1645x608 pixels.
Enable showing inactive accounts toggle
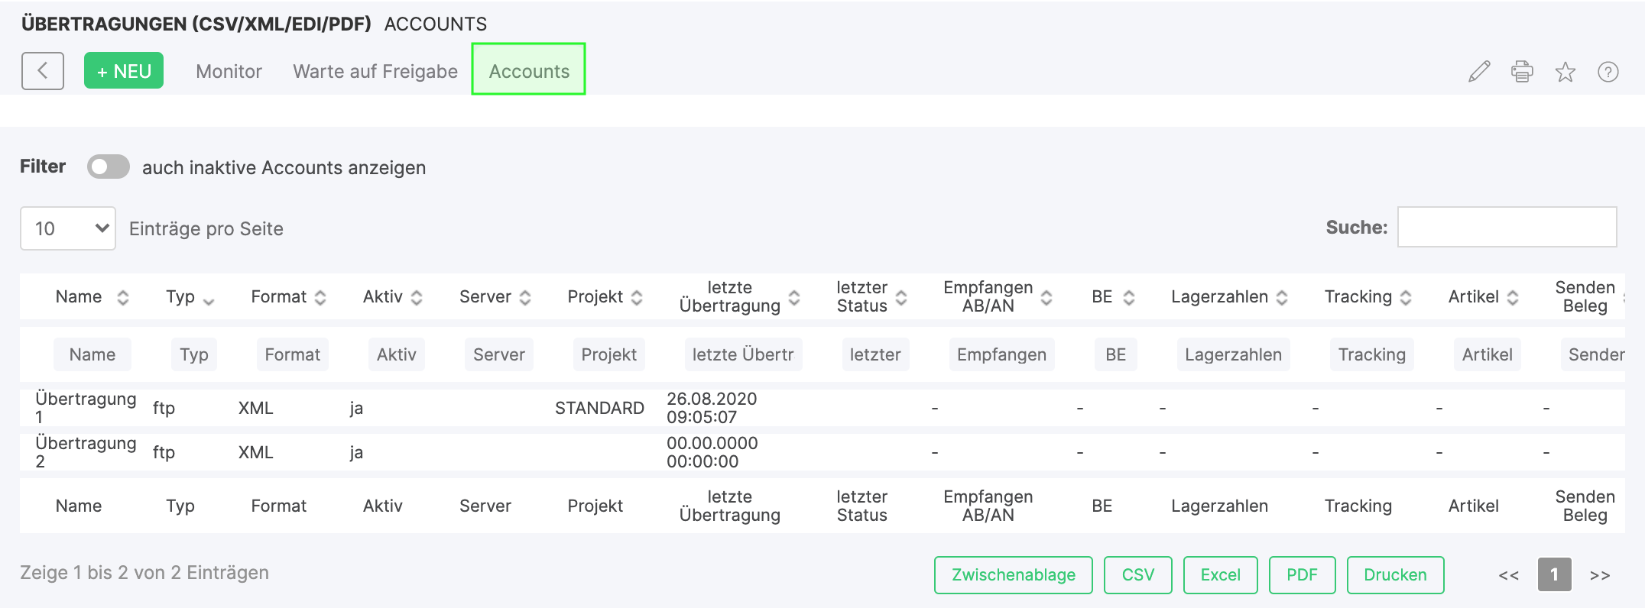coord(109,167)
